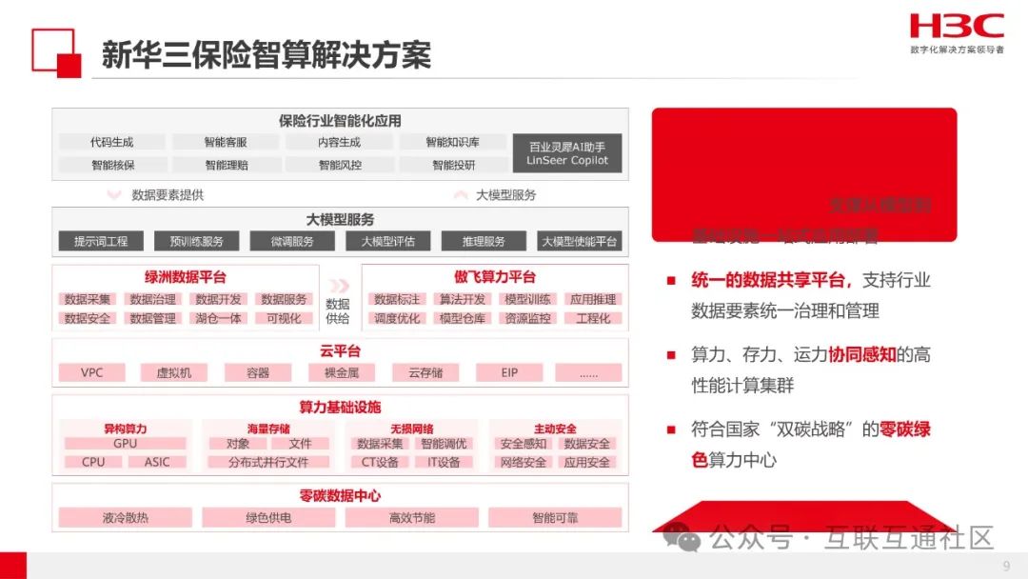
Task: Click the 分布式并行文件 box
Action: click(x=268, y=462)
